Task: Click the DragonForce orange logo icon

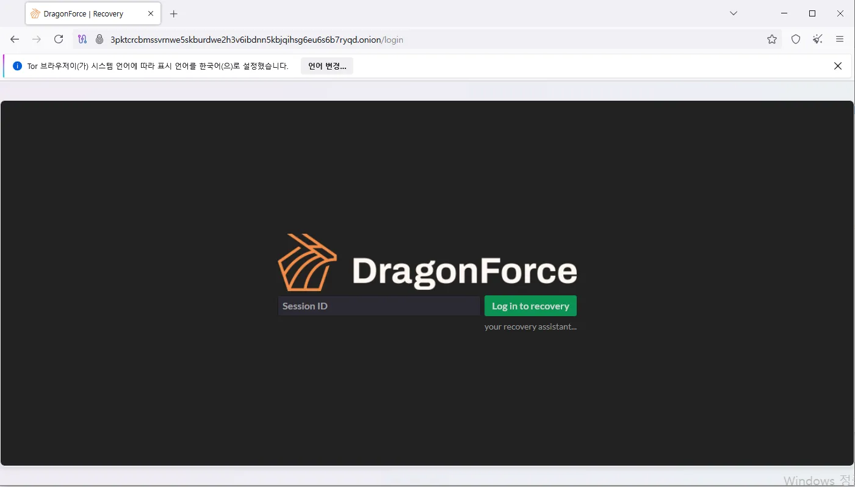Action: tap(307, 262)
